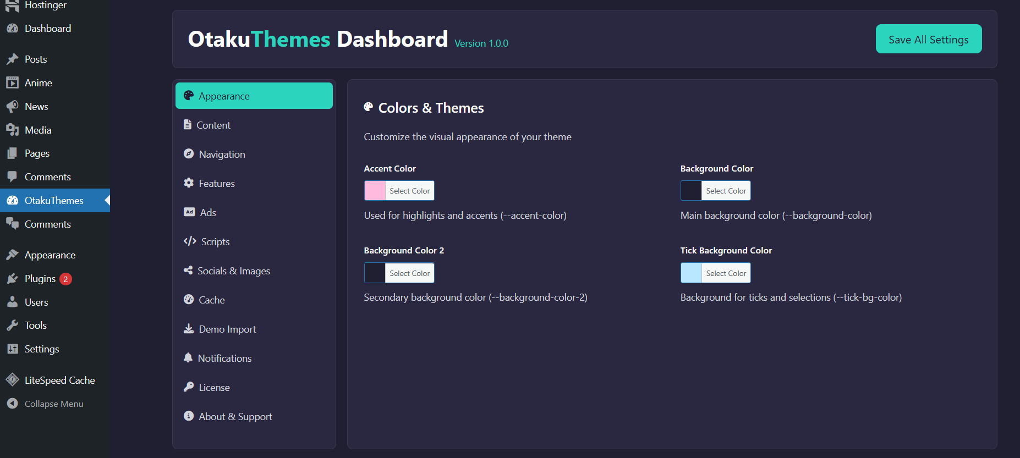Open Comments below OtakuThemes menu item
The width and height of the screenshot is (1020, 458).
[x=55, y=224]
